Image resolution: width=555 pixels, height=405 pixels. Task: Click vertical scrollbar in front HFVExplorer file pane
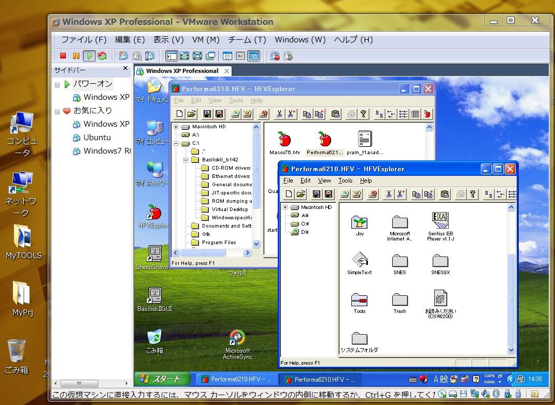[511, 298]
